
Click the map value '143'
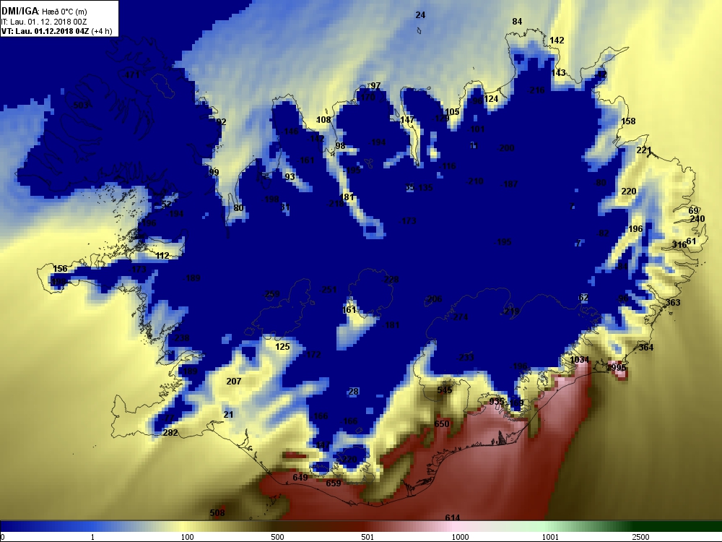click(x=559, y=73)
